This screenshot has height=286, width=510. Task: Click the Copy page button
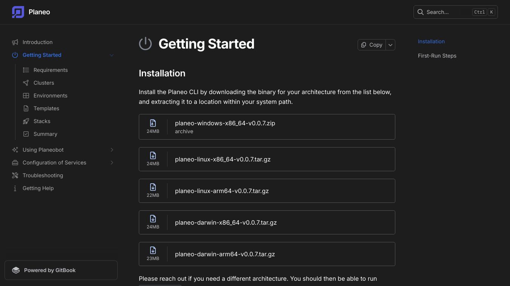(372, 45)
